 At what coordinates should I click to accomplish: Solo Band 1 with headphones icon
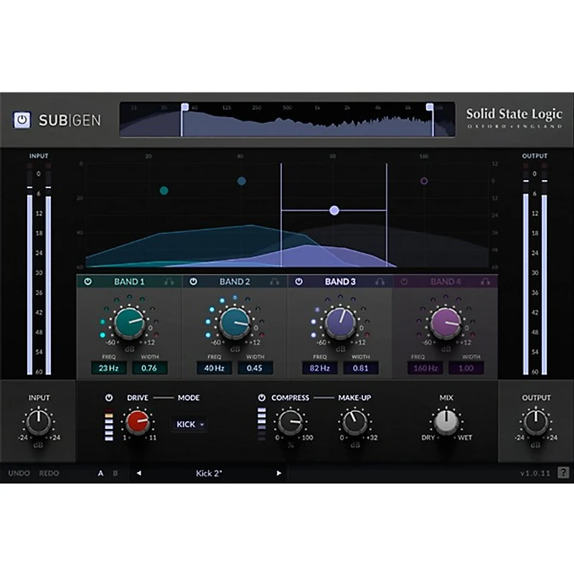[169, 281]
